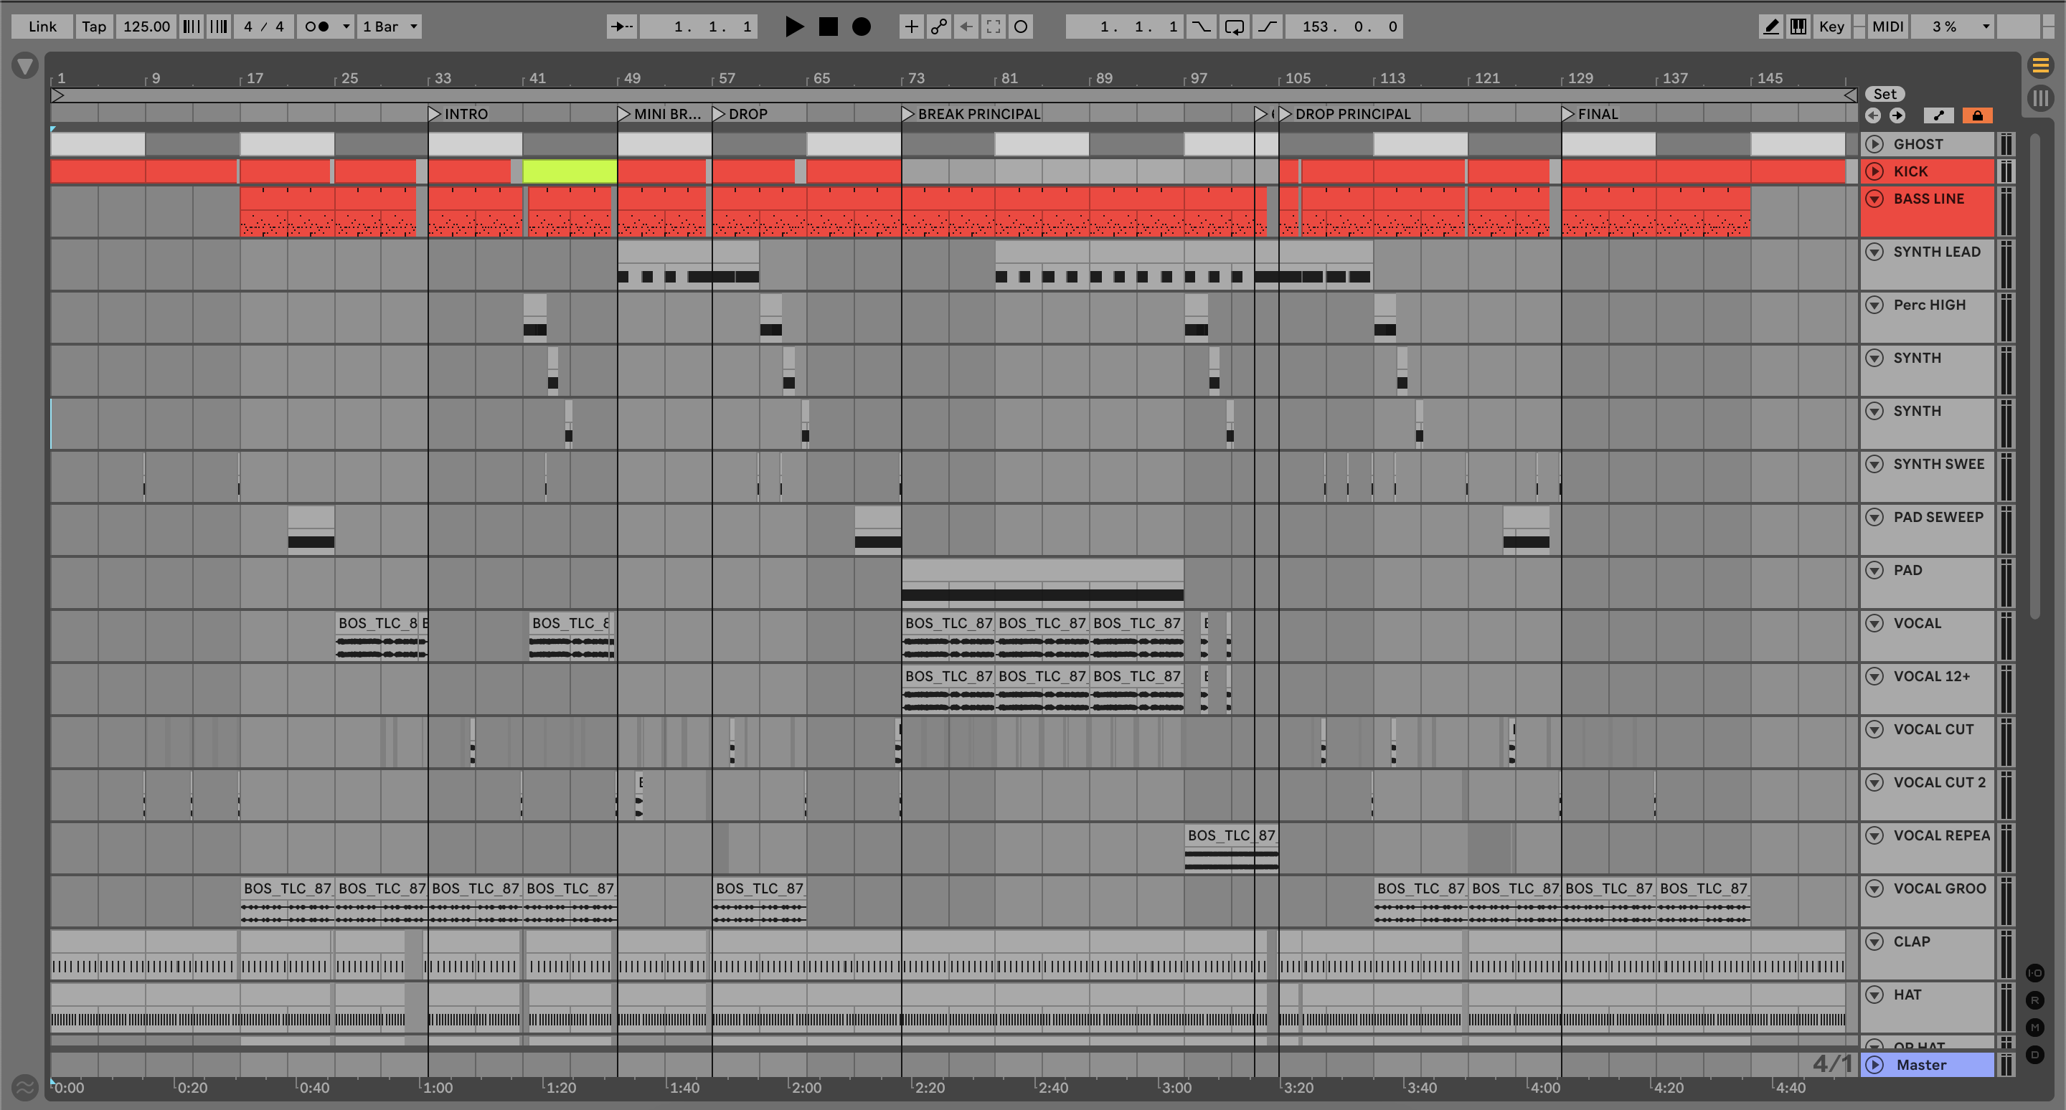This screenshot has height=1110, width=2066.
Task: Unfold the GHOST track
Action: click(1874, 144)
